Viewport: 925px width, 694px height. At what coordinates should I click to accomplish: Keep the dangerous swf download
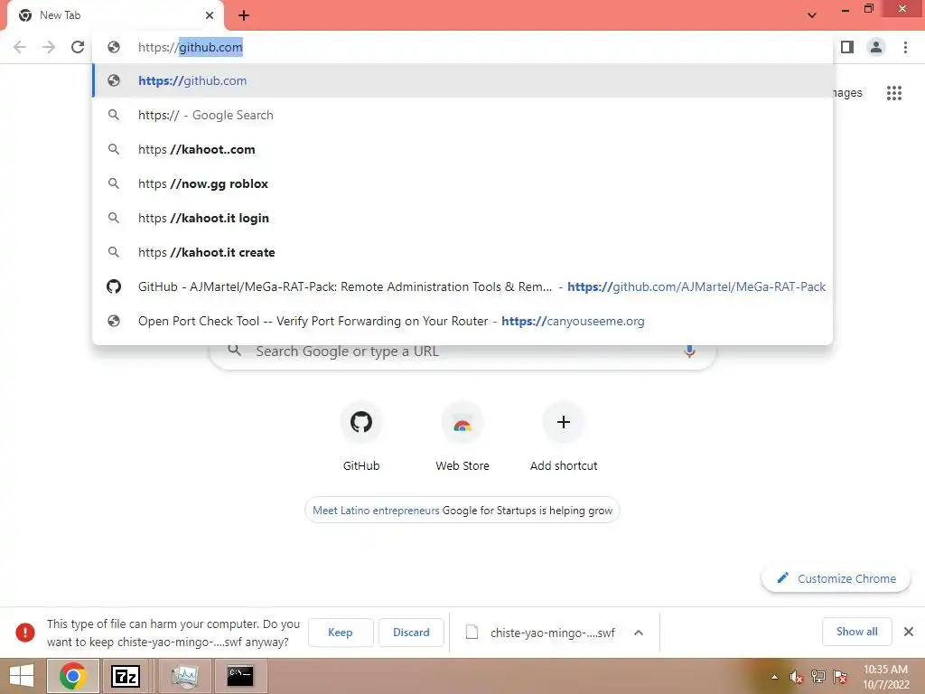pos(341,633)
